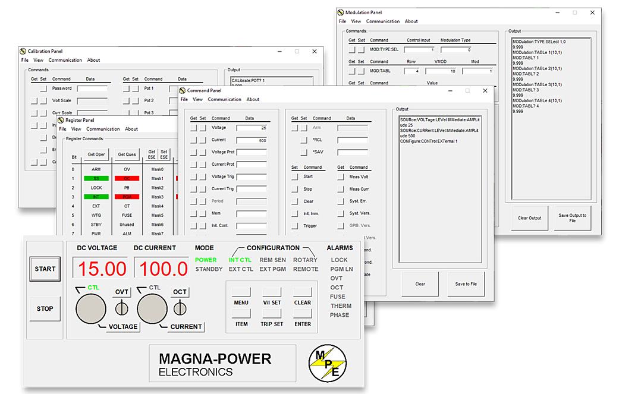Click the OVT trip adjustment pot
Viewport: 619px width, 394px height.
click(x=121, y=308)
